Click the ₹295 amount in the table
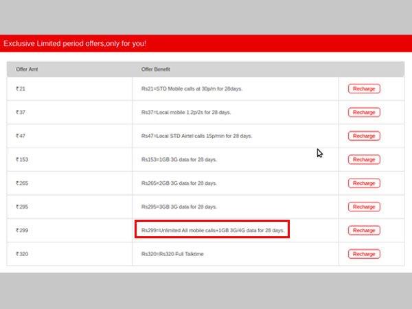Image resolution: width=412 pixels, height=309 pixels. click(23, 207)
